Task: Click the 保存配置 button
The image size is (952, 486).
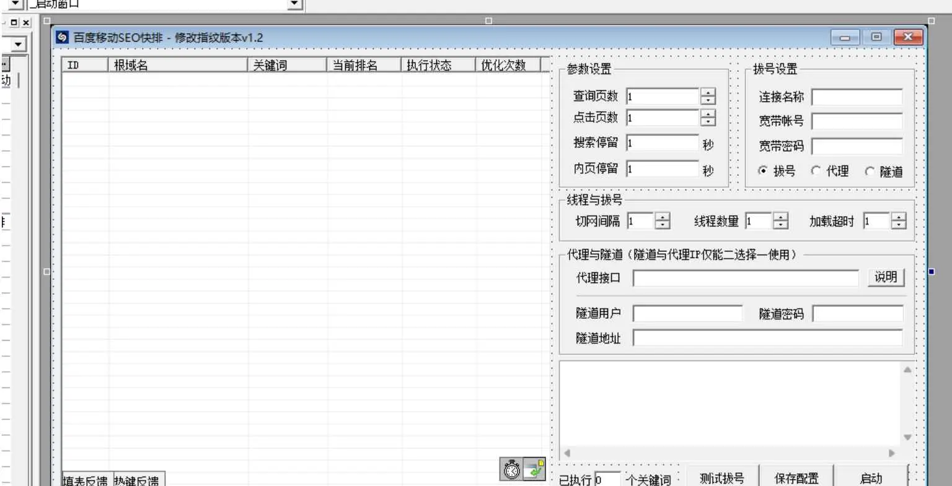Action: coord(796,478)
